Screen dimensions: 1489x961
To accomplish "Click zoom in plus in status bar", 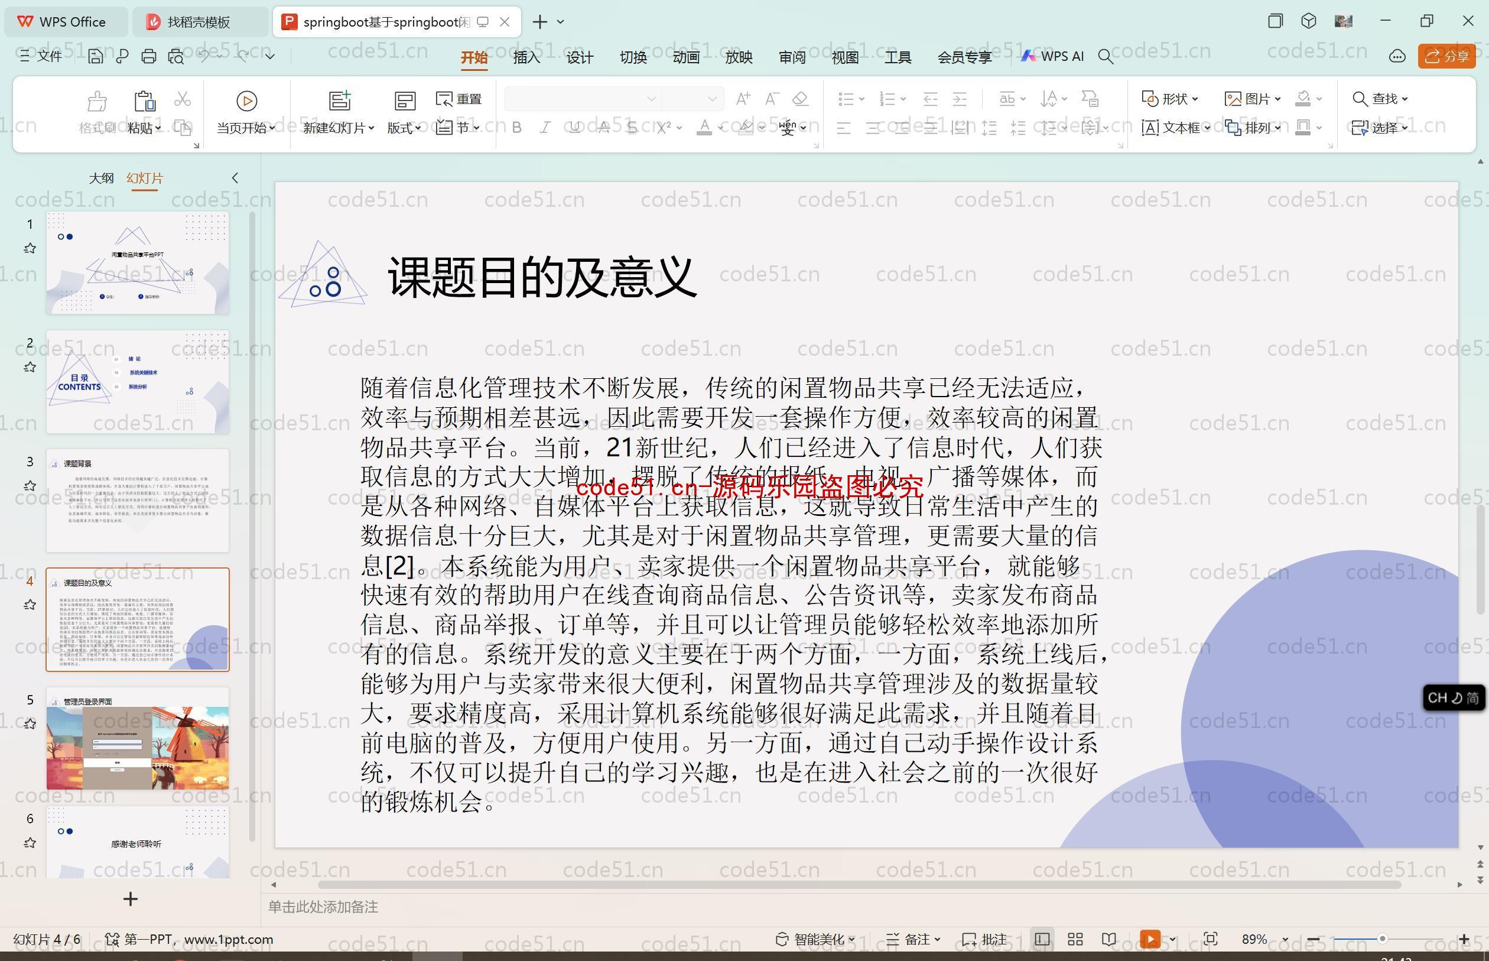I will (x=1465, y=939).
